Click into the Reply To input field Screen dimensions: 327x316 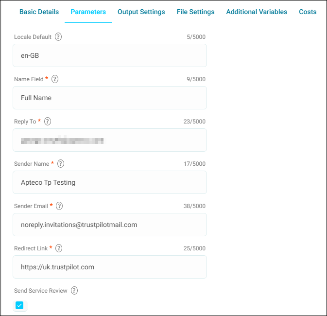[x=110, y=140]
